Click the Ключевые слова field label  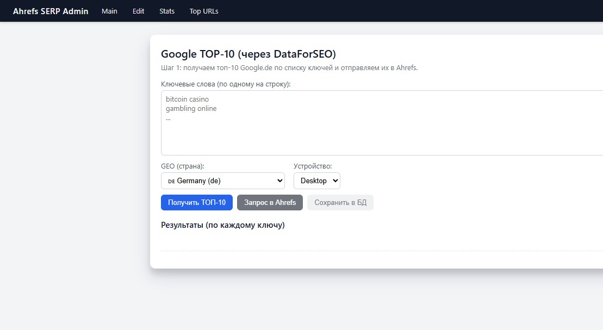click(226, 84)
